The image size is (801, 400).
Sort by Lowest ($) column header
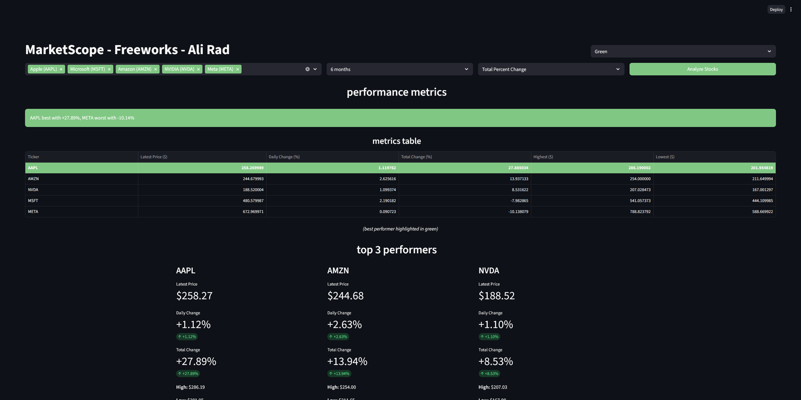pos(714,157)
